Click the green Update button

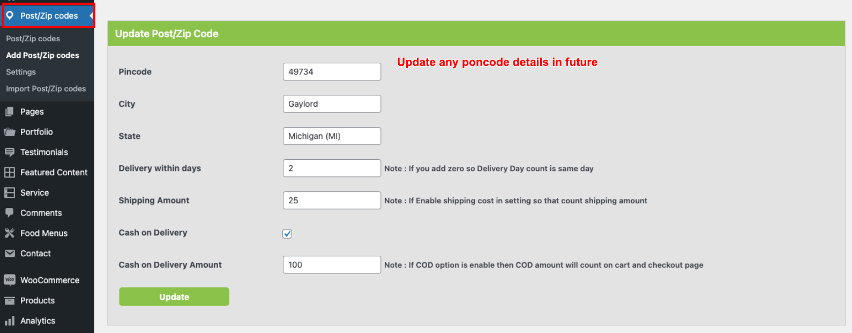click(x=174, y=297)
